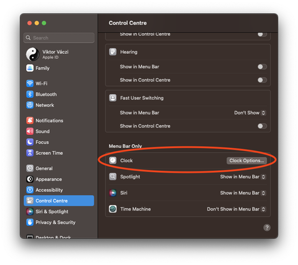Toggle Fast User Switching Show in Control Centre
This screenshot has width=298, height=265.
(262, 126)
